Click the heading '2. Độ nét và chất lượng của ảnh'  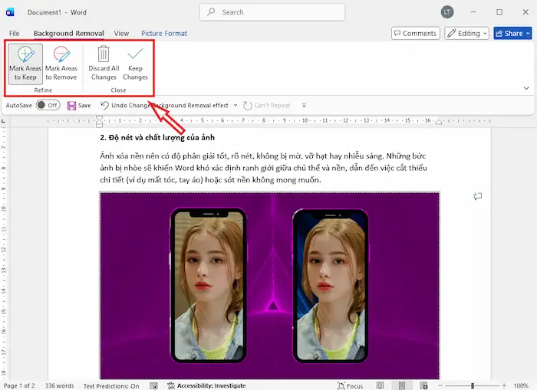(157, 137)
